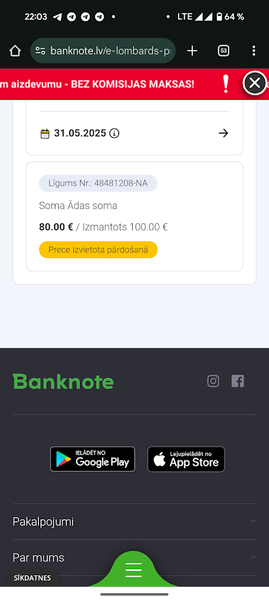Image resolution: width=269 pixels, height=602 pixels.
Task: Open the Sīkdatnes cookie settings
Action: (x=32, y=578)
